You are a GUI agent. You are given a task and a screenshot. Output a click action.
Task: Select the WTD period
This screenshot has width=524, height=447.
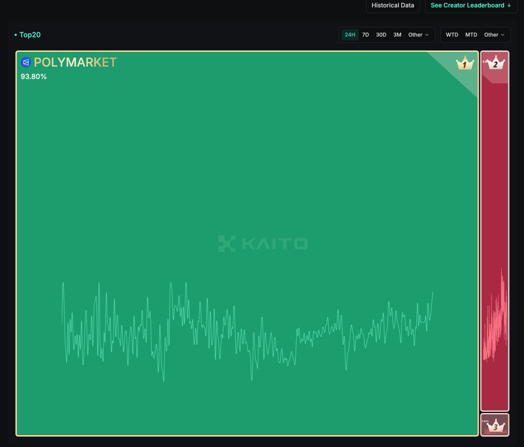tap(452, 35)
